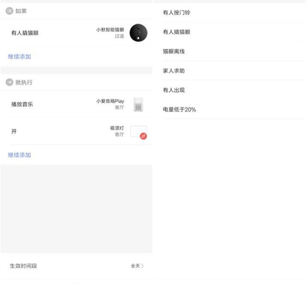
Task: Click the 就执行 section heading text
Action: pos(24,82)
